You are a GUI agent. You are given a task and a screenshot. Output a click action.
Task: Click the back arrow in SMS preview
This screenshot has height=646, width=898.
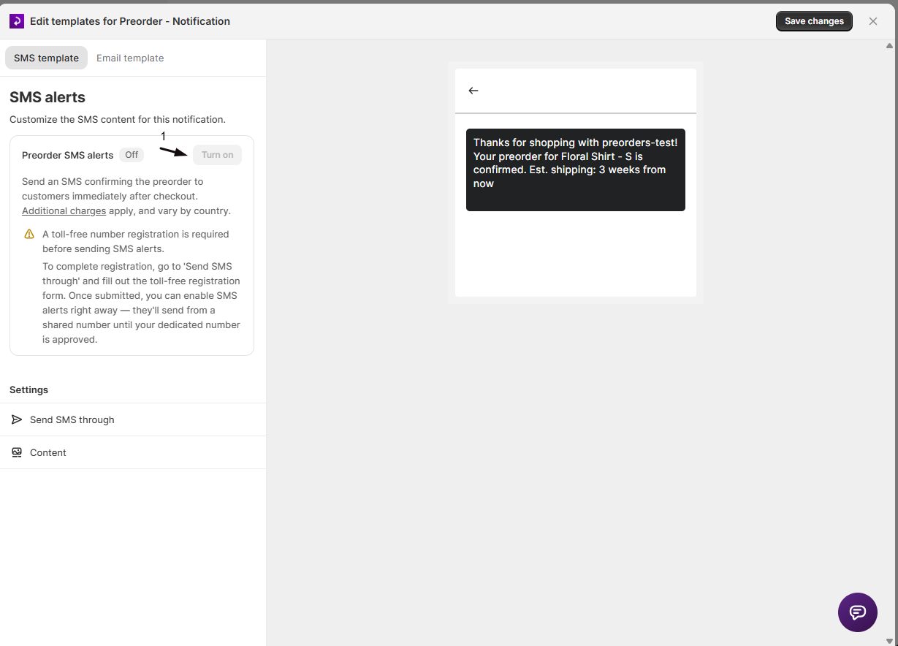(473, 91)
